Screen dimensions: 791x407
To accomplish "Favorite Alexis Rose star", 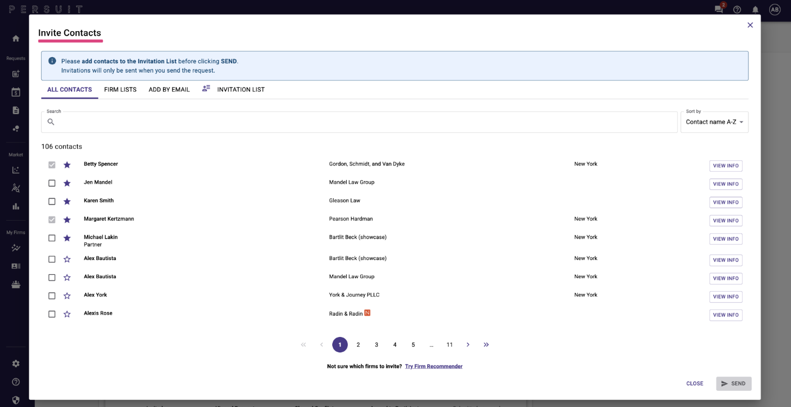I will pyautogui.click(x=67, y=314).
